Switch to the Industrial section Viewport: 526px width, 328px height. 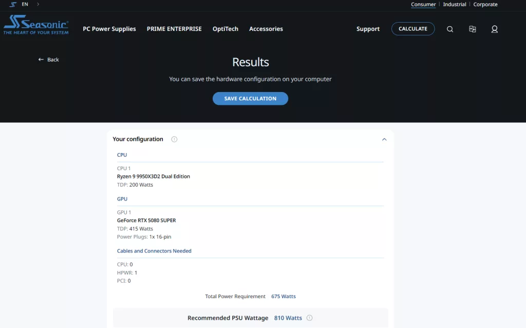point(454,4)
